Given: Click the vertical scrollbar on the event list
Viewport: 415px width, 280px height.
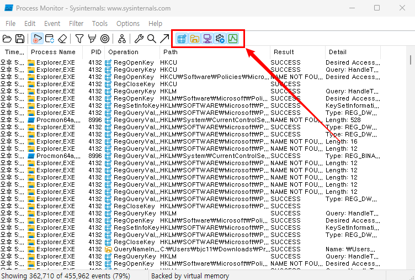Looking at the screenshot, I should [410, 166].
